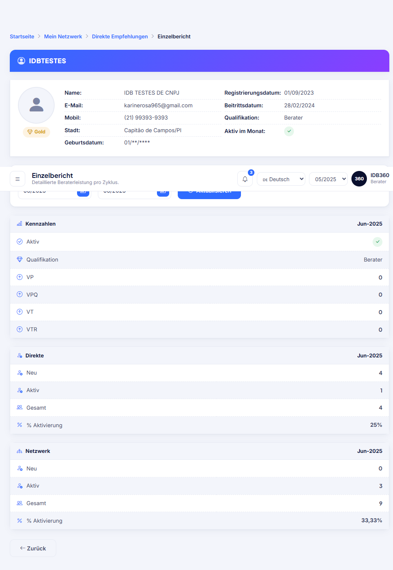Click the joining date 28/02/2024
This screenshot has width=393, height=570.
click(299, 105)
